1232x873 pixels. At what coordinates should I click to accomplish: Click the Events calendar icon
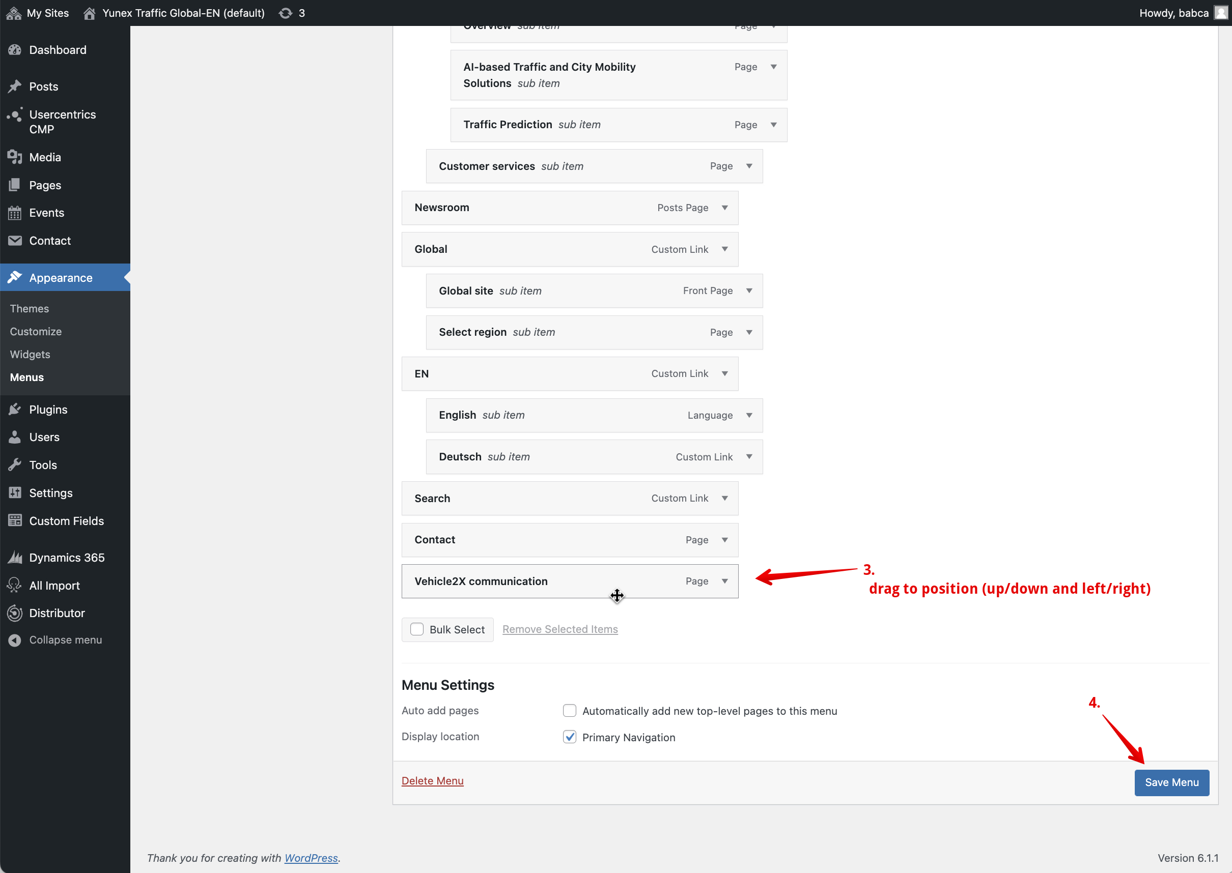pyautogui.click(x=15, y=213)
